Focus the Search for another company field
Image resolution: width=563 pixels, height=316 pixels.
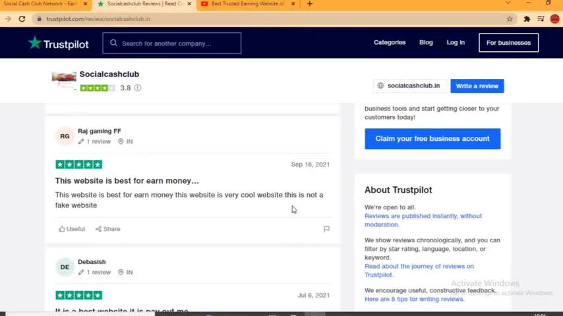[x=171, y=43]
